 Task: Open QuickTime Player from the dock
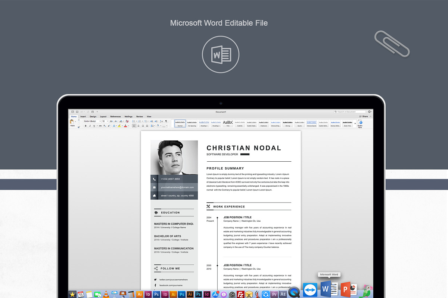pyautogui.click(x=294, y=292)
